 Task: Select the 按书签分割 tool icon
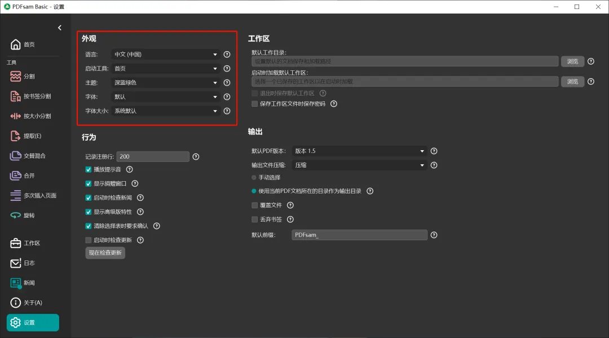pyautogui.click(x=16, y=96)
